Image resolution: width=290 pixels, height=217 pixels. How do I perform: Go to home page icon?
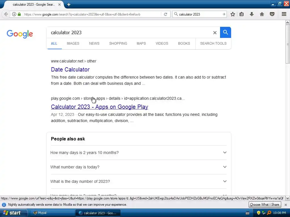tap(262, 14)
